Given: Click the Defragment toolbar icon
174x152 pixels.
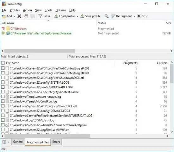Looking at the screenshot, I should (113, 16).
